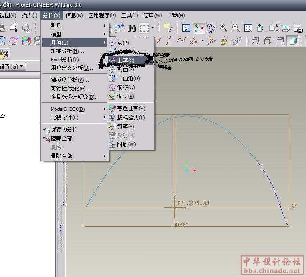Screen dimensions: 306x277
Task: Click the reorient view icon
Action: pyautogui.click(x=261, y=28)
